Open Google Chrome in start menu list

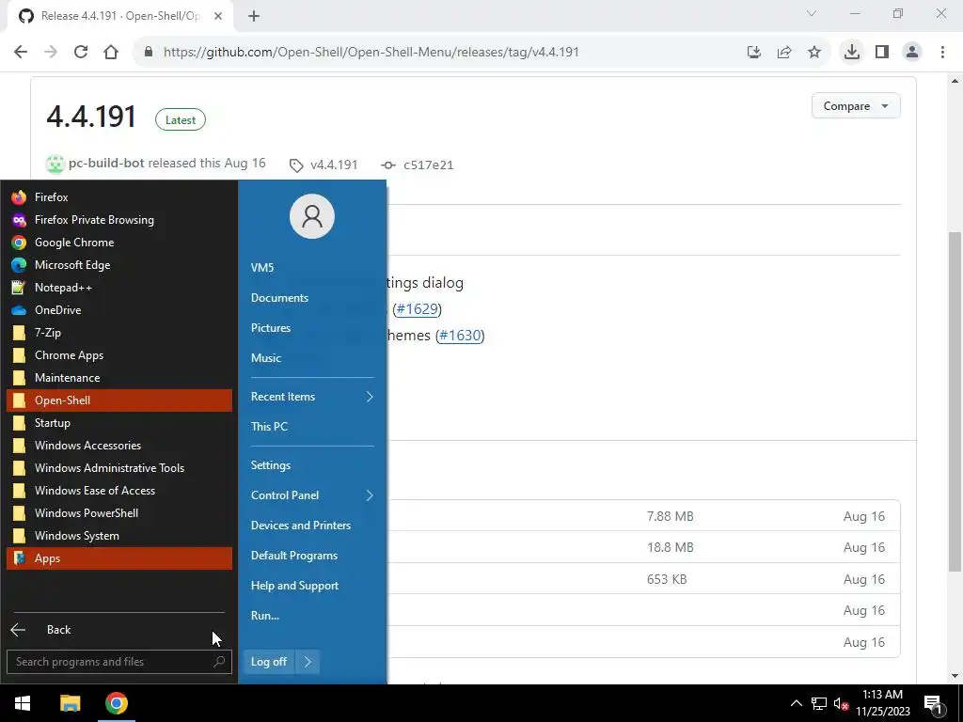(x=119, y=243)
